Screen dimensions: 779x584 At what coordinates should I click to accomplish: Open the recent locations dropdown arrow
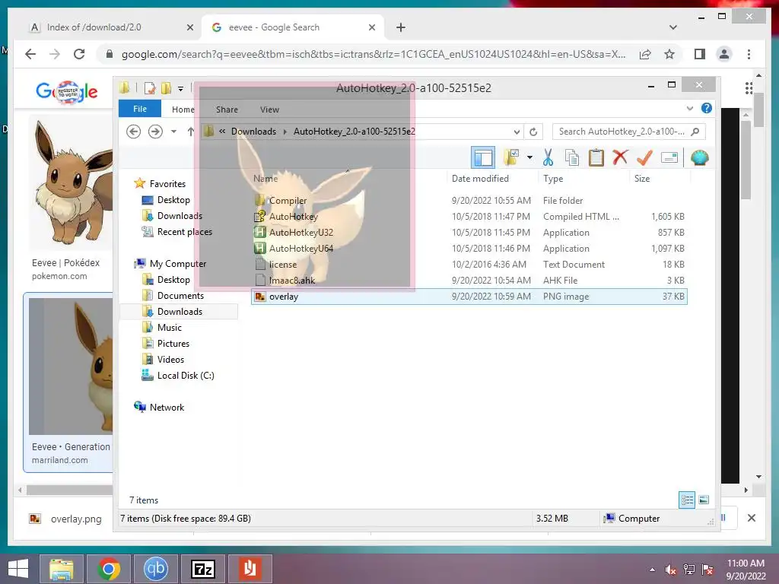point(173,132)
